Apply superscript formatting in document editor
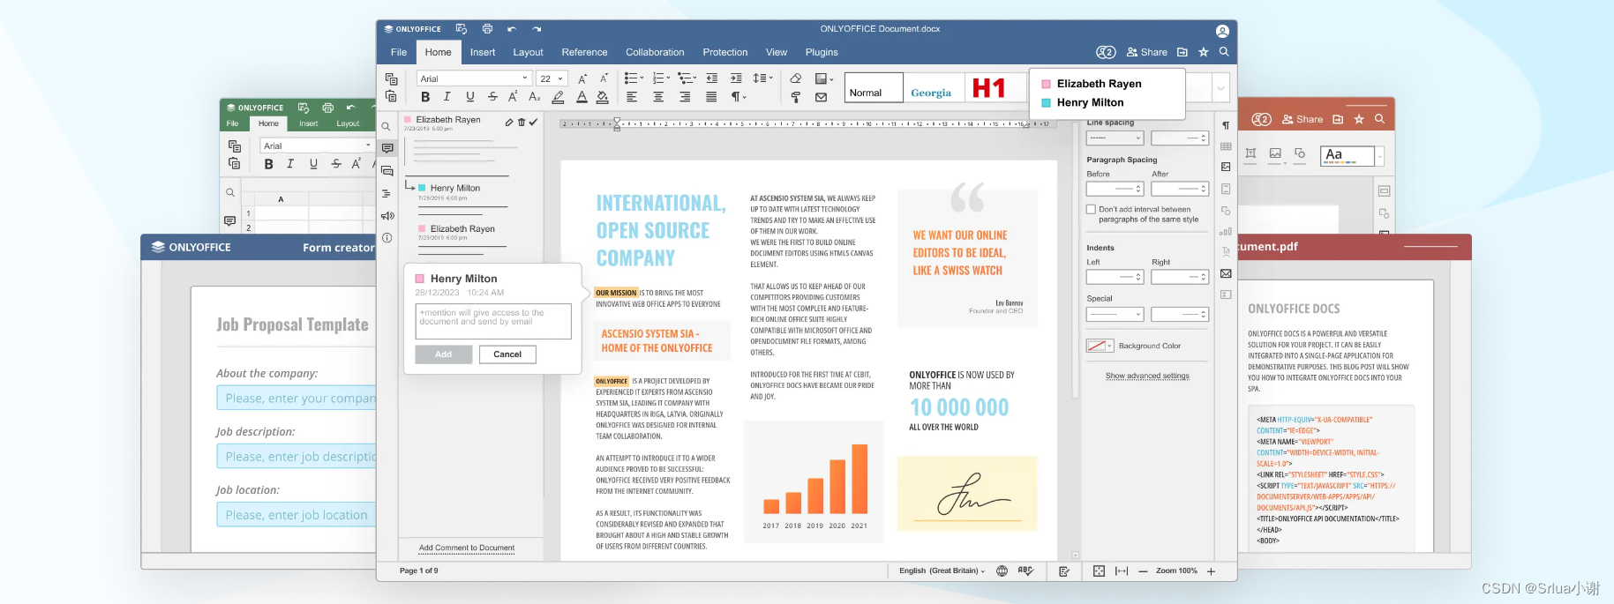Image resolution: width=1614 pixels, height=604 pixels. click(513, 97)
